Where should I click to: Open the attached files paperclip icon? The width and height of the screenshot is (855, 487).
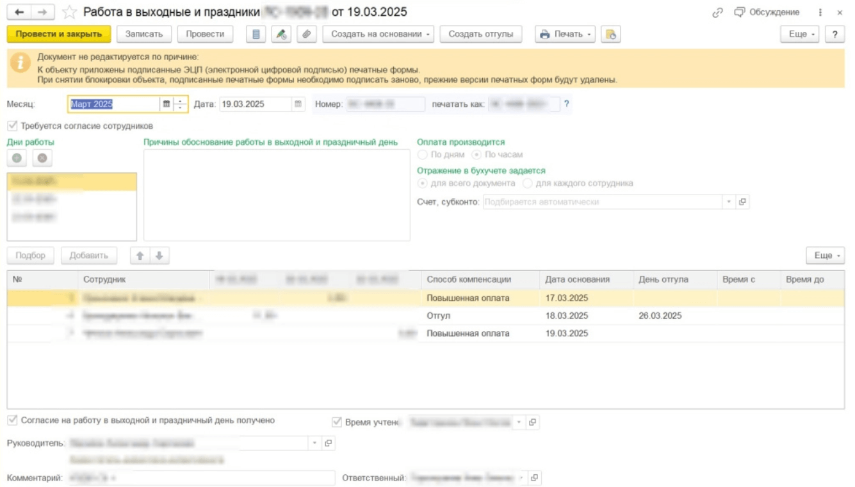307,35
